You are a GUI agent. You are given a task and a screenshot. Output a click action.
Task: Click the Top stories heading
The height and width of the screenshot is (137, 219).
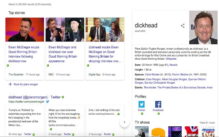coord(17,13)
